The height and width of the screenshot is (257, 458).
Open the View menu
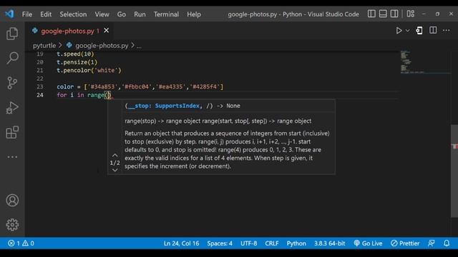[x=102, y=14]
